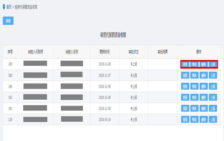Click the location pin icon beside 首页
This screenshot has width=224, height=141.
click(x=4, y=7)
